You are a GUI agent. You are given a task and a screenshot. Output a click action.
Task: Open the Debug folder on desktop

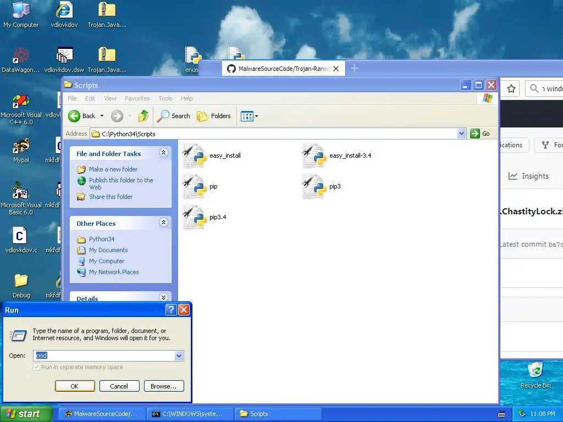[x=21, y=286]
